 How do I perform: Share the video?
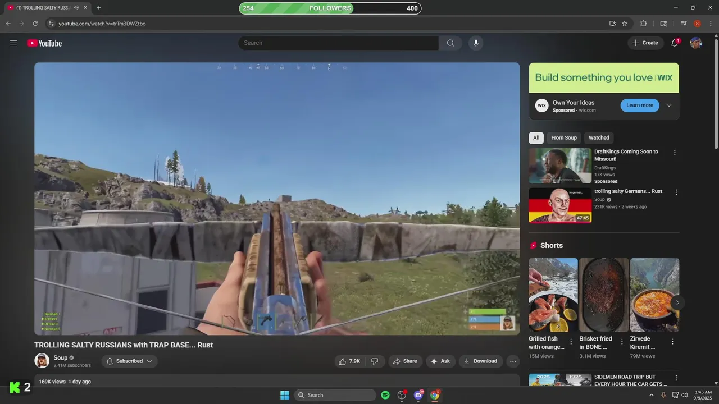coord(404,361)
